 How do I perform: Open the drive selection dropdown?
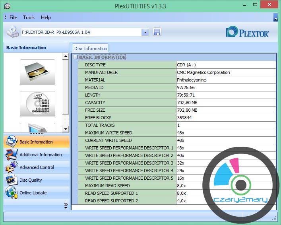(x=145, y=32)
